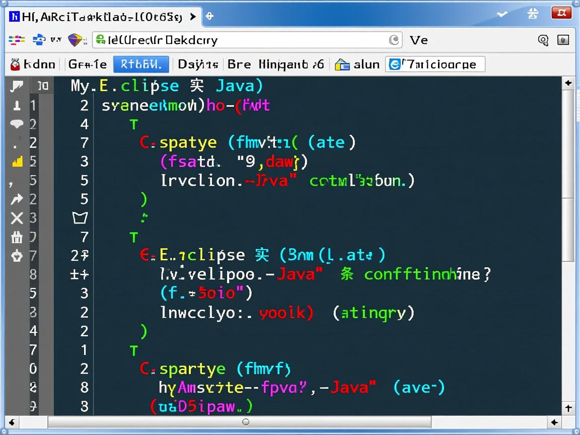580x435 pixels.
Task: Click the colorful diamond icon in toolbar
Action: pos(75,40)
